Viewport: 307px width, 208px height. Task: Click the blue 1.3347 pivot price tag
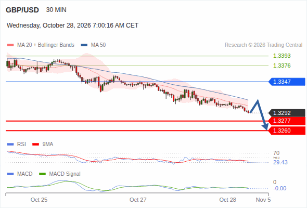[x=287, y=82]
